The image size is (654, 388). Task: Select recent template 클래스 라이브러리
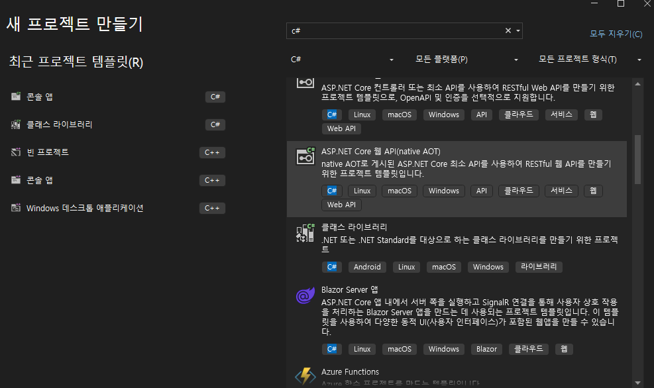tap(118, 124)
